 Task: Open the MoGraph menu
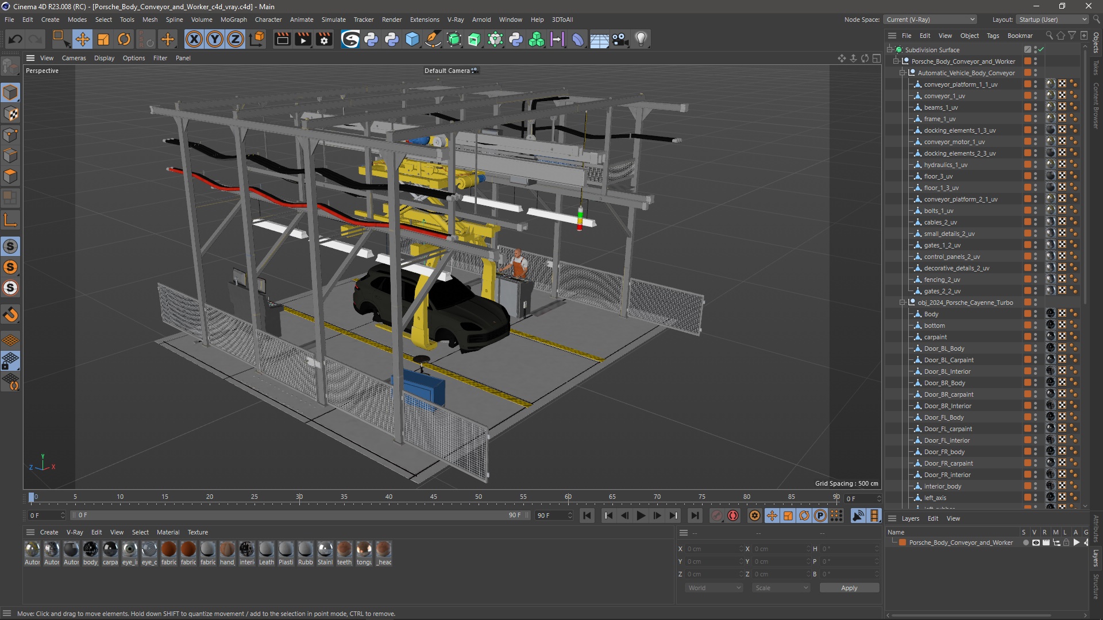pos(234,20)
